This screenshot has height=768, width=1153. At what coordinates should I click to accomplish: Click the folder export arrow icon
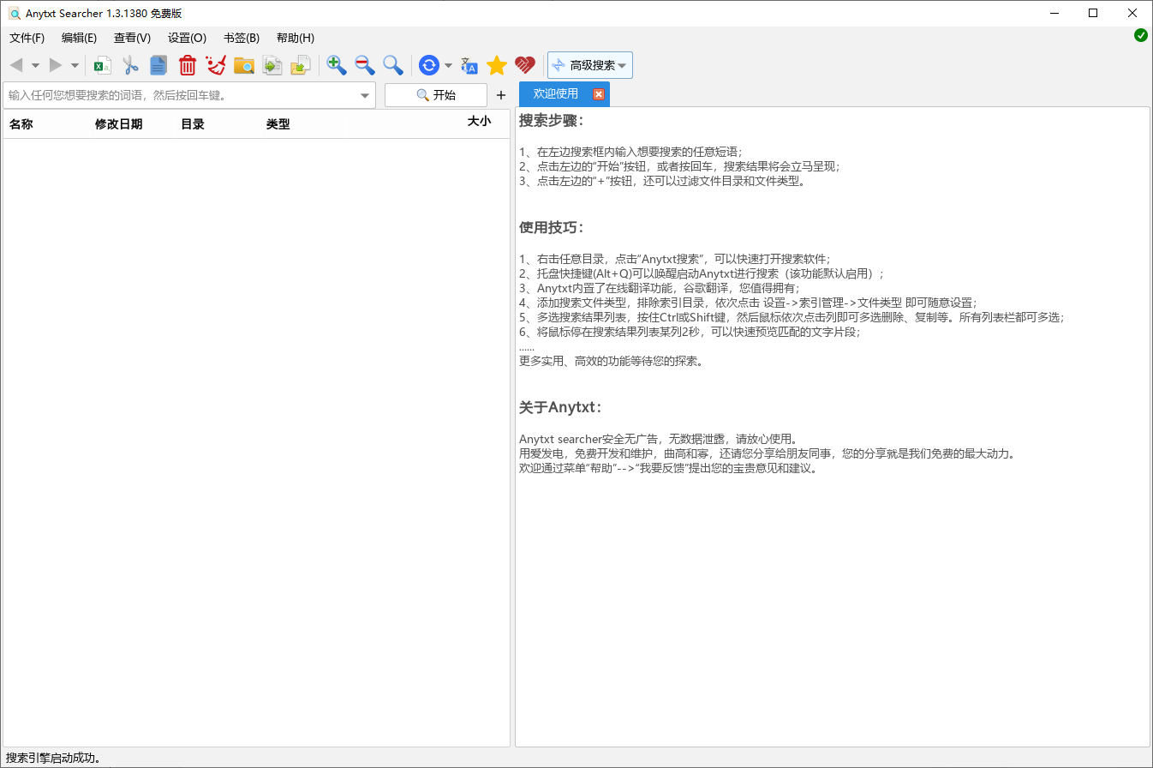(x=301, y=65)
